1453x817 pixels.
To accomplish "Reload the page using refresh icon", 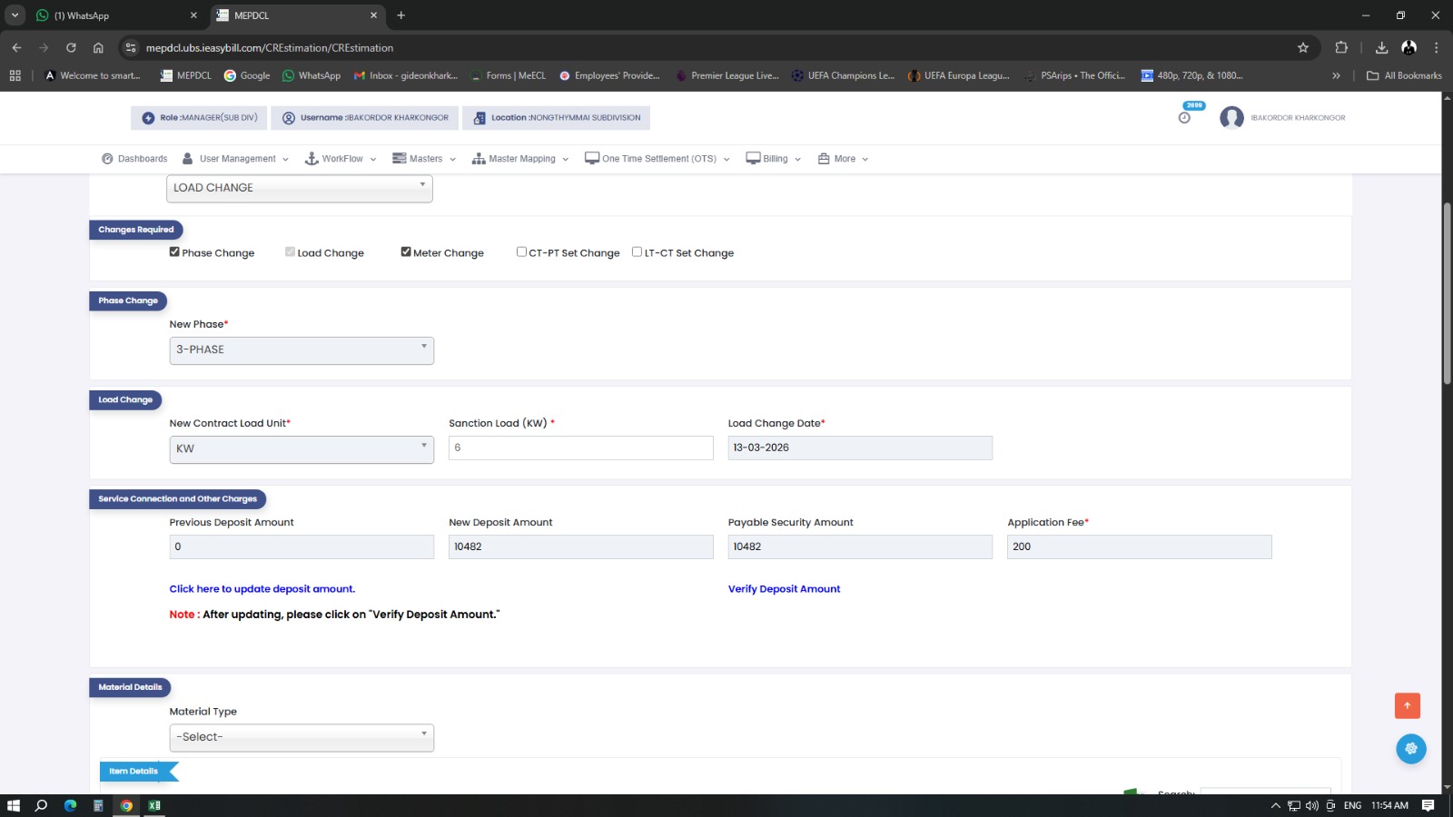I will coord(71,48).
